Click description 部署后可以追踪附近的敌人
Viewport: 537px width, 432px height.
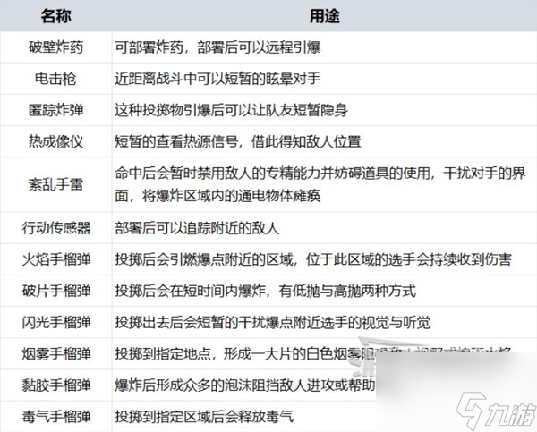point(197,228)
